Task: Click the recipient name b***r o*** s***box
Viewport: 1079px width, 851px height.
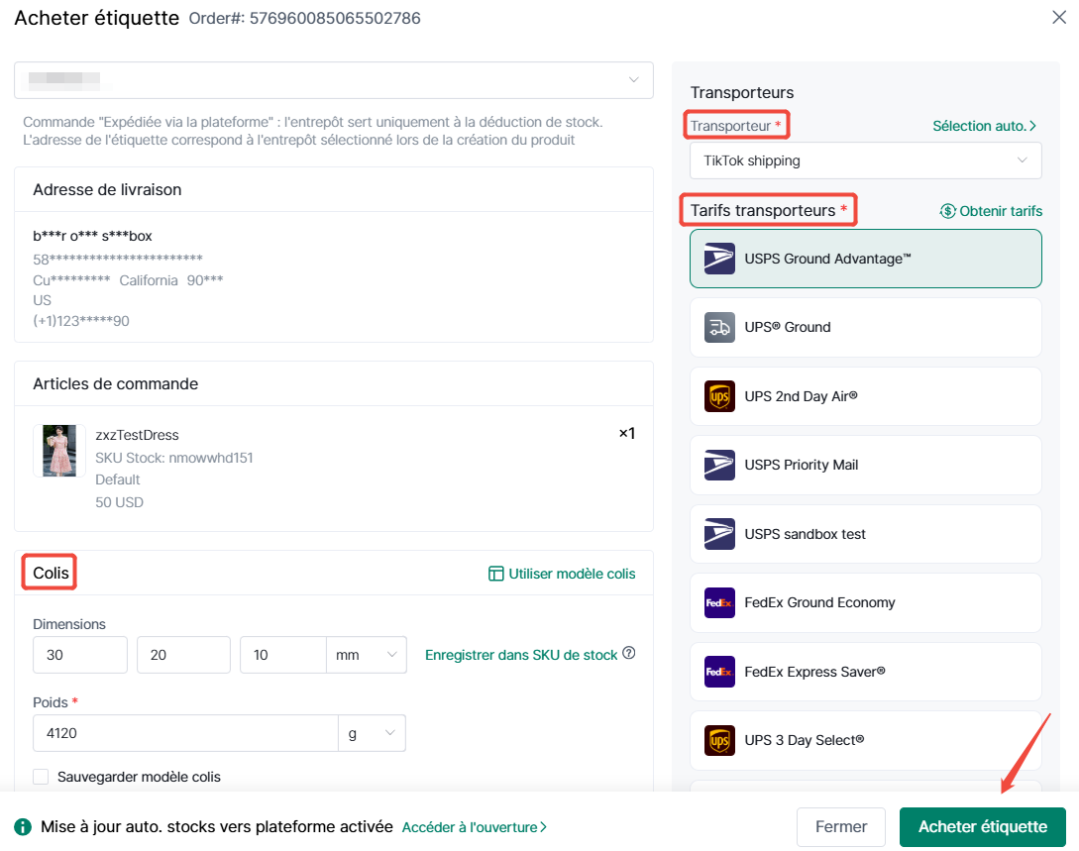Action: [x=92, y=236]
